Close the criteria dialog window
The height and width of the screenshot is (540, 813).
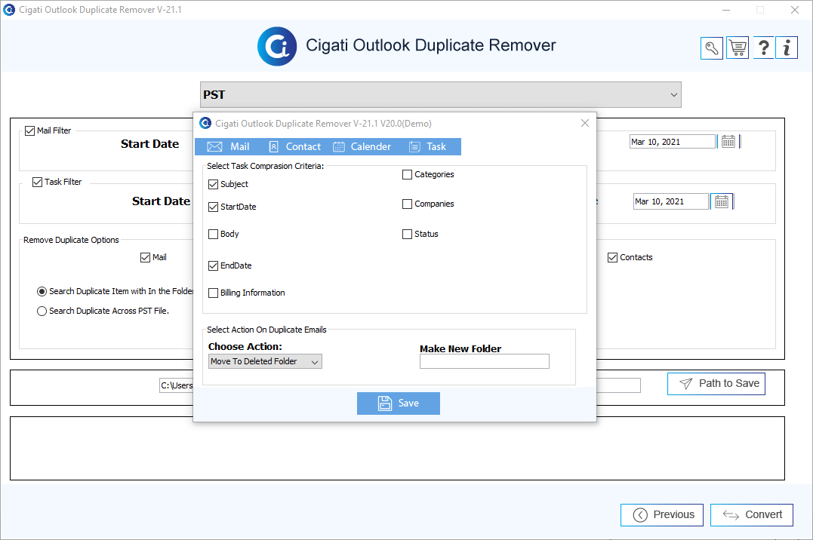click(x=585, y=123)
